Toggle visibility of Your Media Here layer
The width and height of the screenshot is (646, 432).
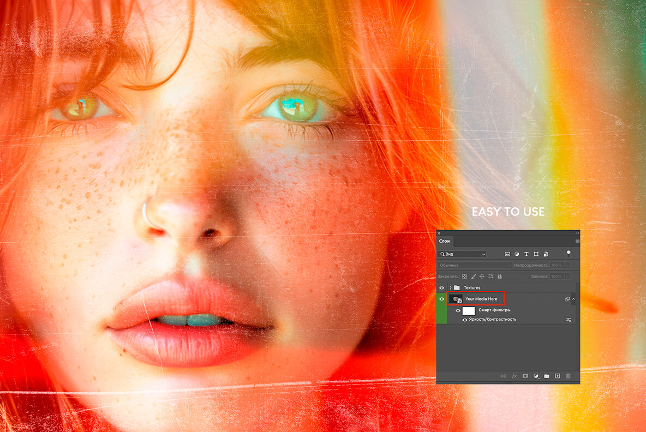[442, 299]
